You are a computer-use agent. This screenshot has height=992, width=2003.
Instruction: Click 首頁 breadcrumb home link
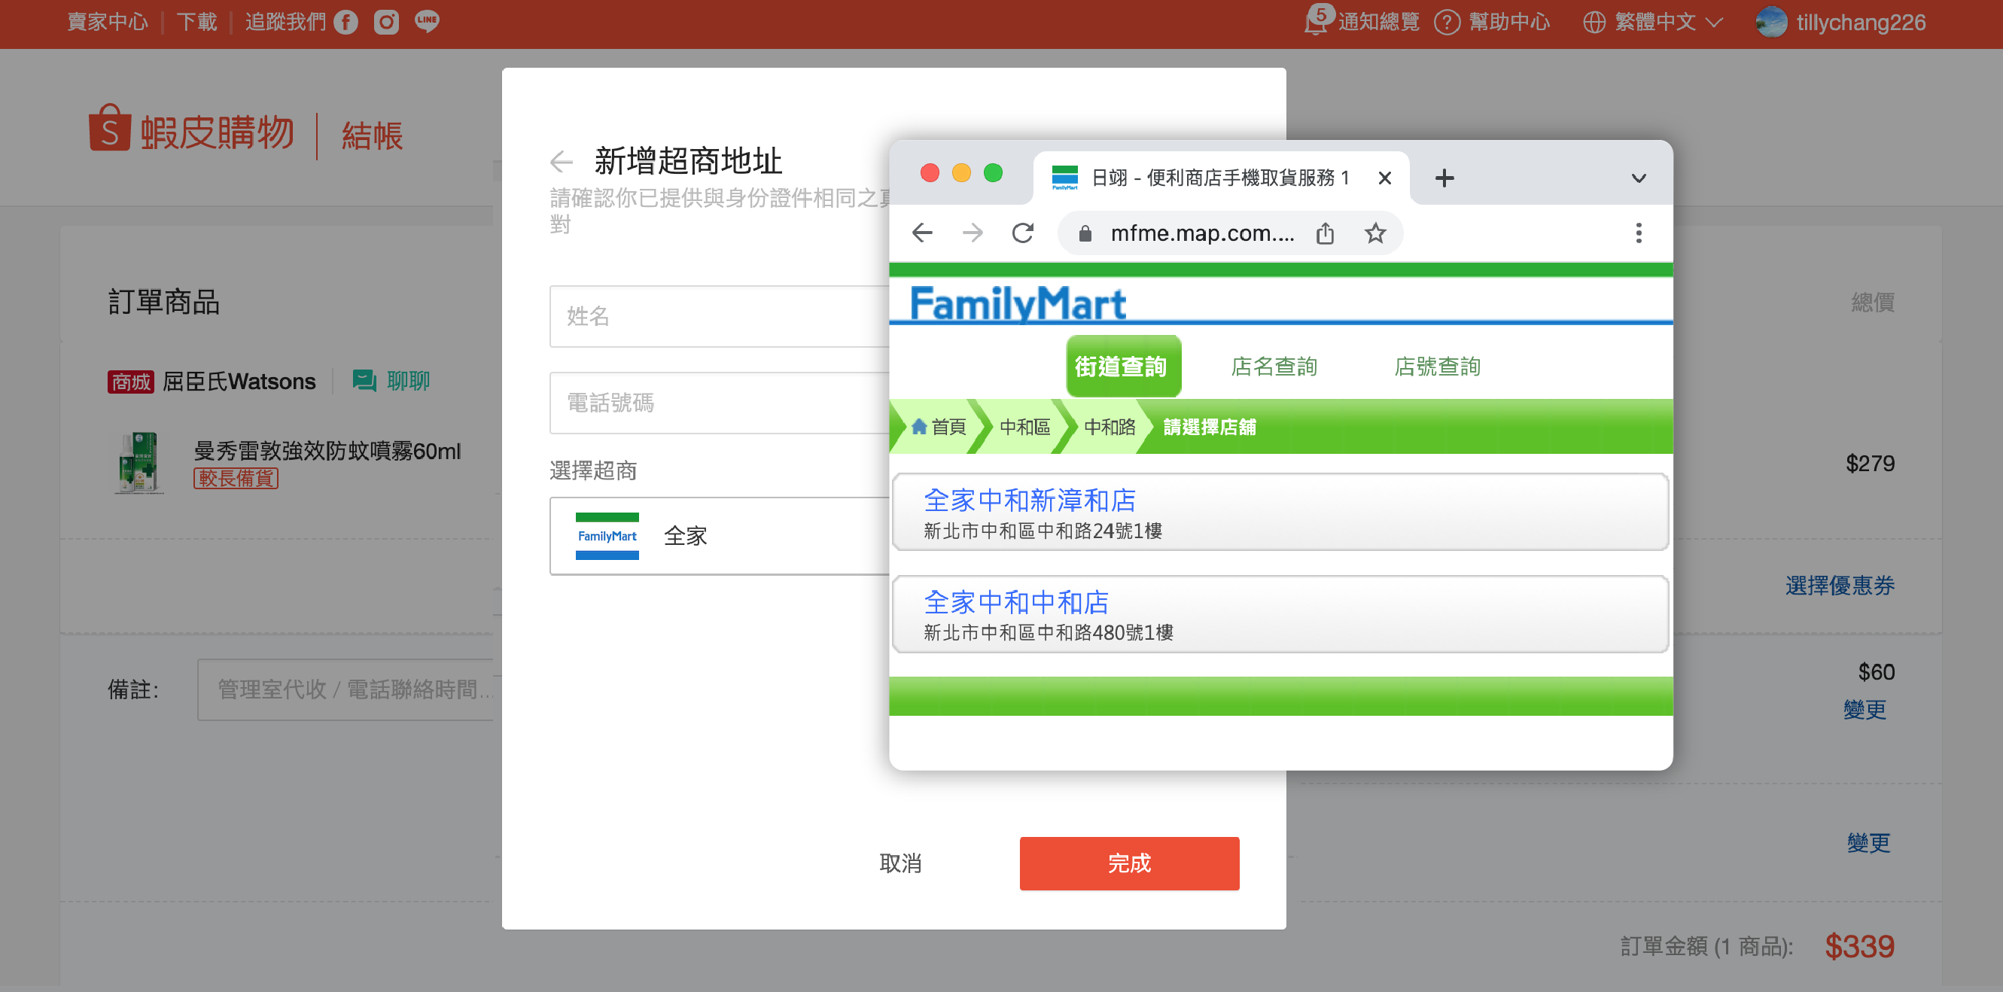click(x=939, y=427)
